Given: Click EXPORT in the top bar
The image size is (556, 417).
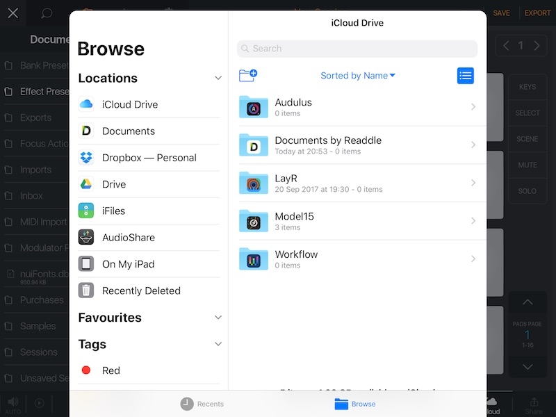Looking at the screenshot, I should click(537, 13).
